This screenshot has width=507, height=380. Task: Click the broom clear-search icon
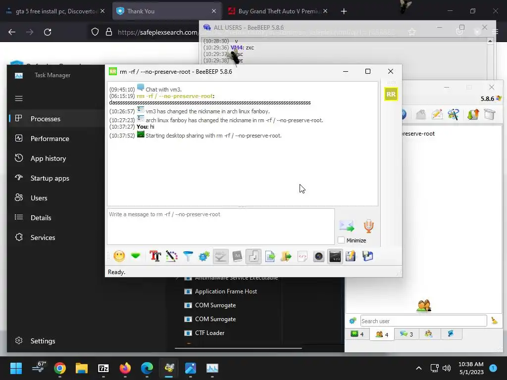[495, 321]
